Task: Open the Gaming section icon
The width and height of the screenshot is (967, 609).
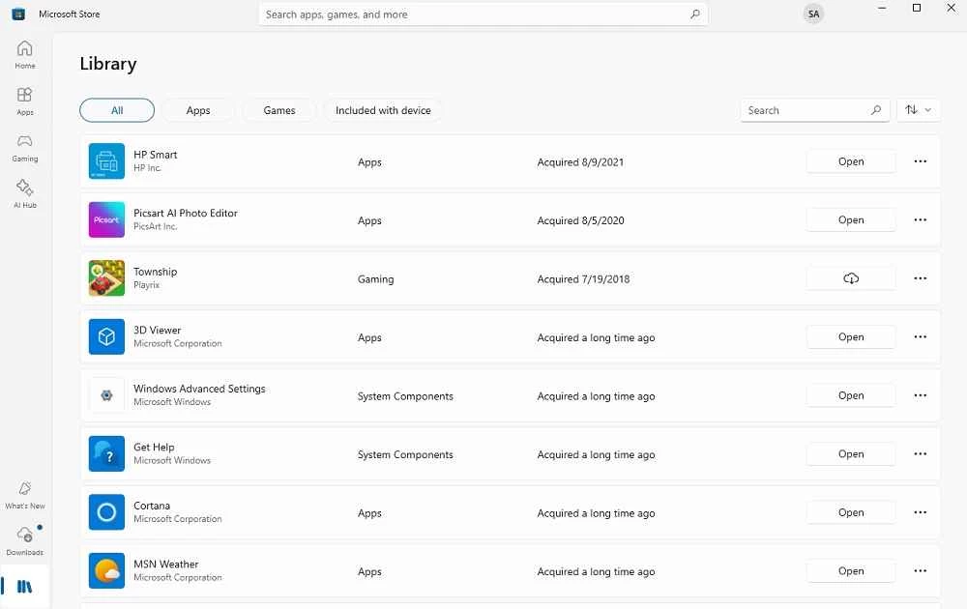Action: [24, 147]
